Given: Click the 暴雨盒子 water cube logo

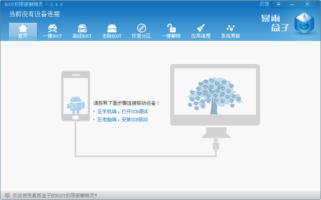Looking at the screenshot, I should (304, 23).
